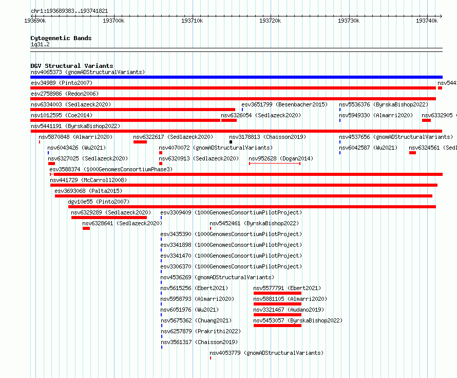Click esv3306370 (1000GenomesConsortiumPilotProject) label
Image resolution: width=457 pixels, height=378 pixels.
pos(231,266)
